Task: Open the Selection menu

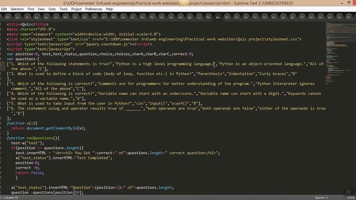Action: pos(17,9)
